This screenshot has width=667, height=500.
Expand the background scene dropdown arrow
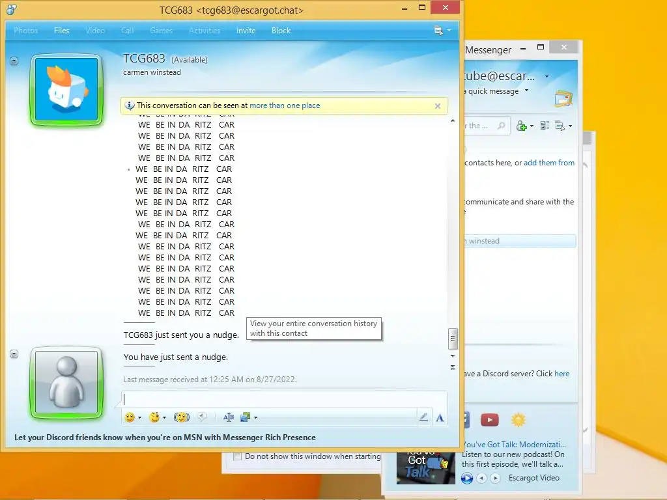255,418
